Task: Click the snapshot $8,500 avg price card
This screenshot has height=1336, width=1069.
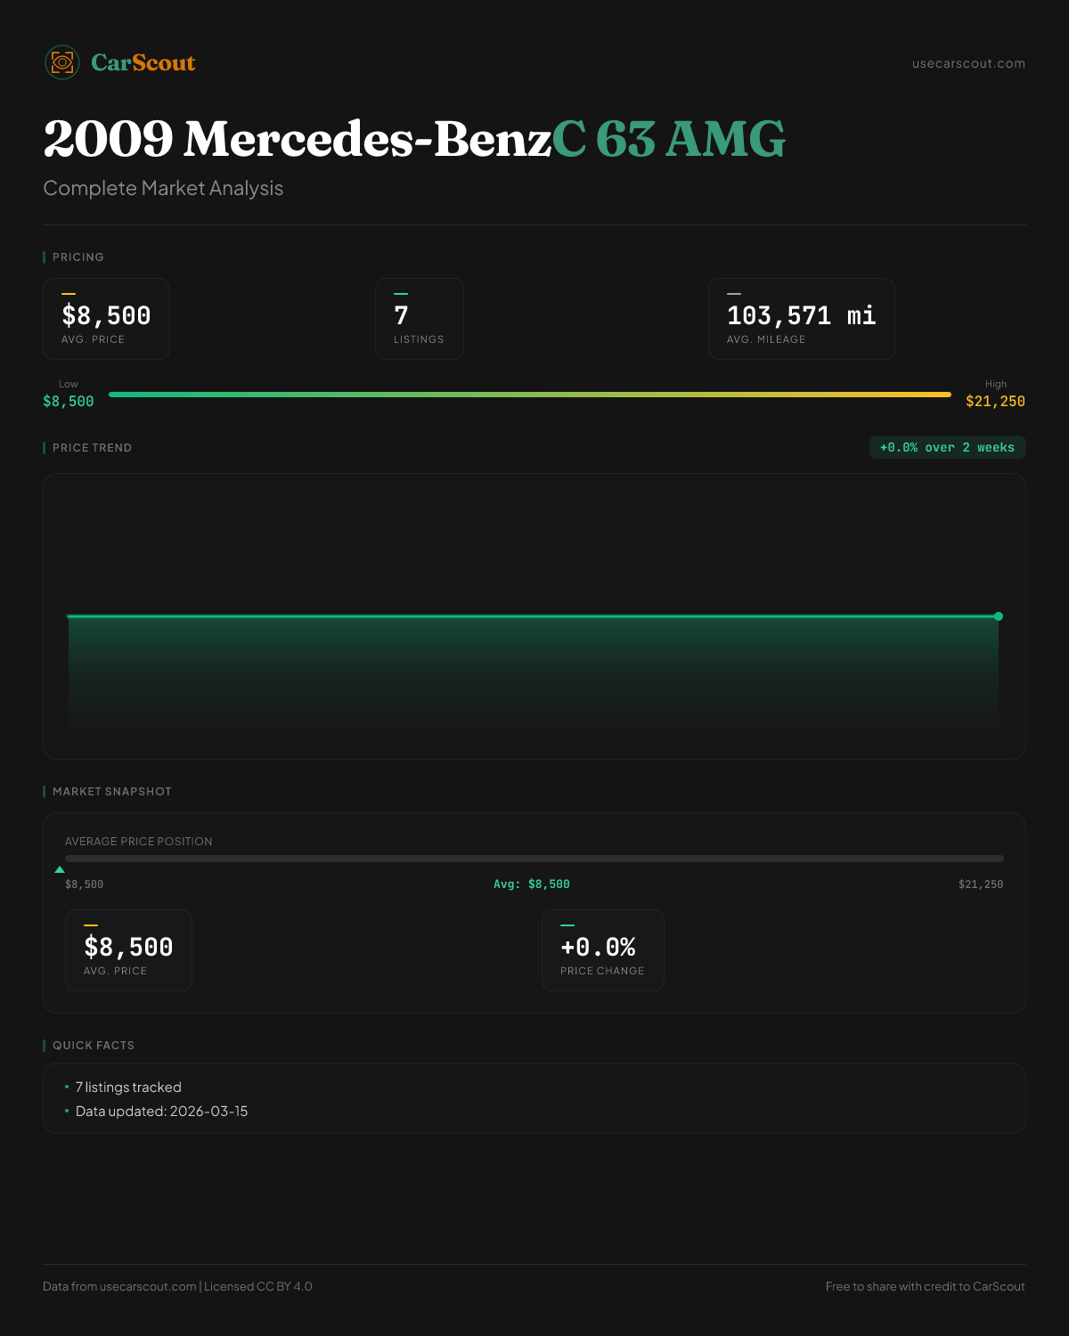Action: pyautogui.click(x=128, y=950)
